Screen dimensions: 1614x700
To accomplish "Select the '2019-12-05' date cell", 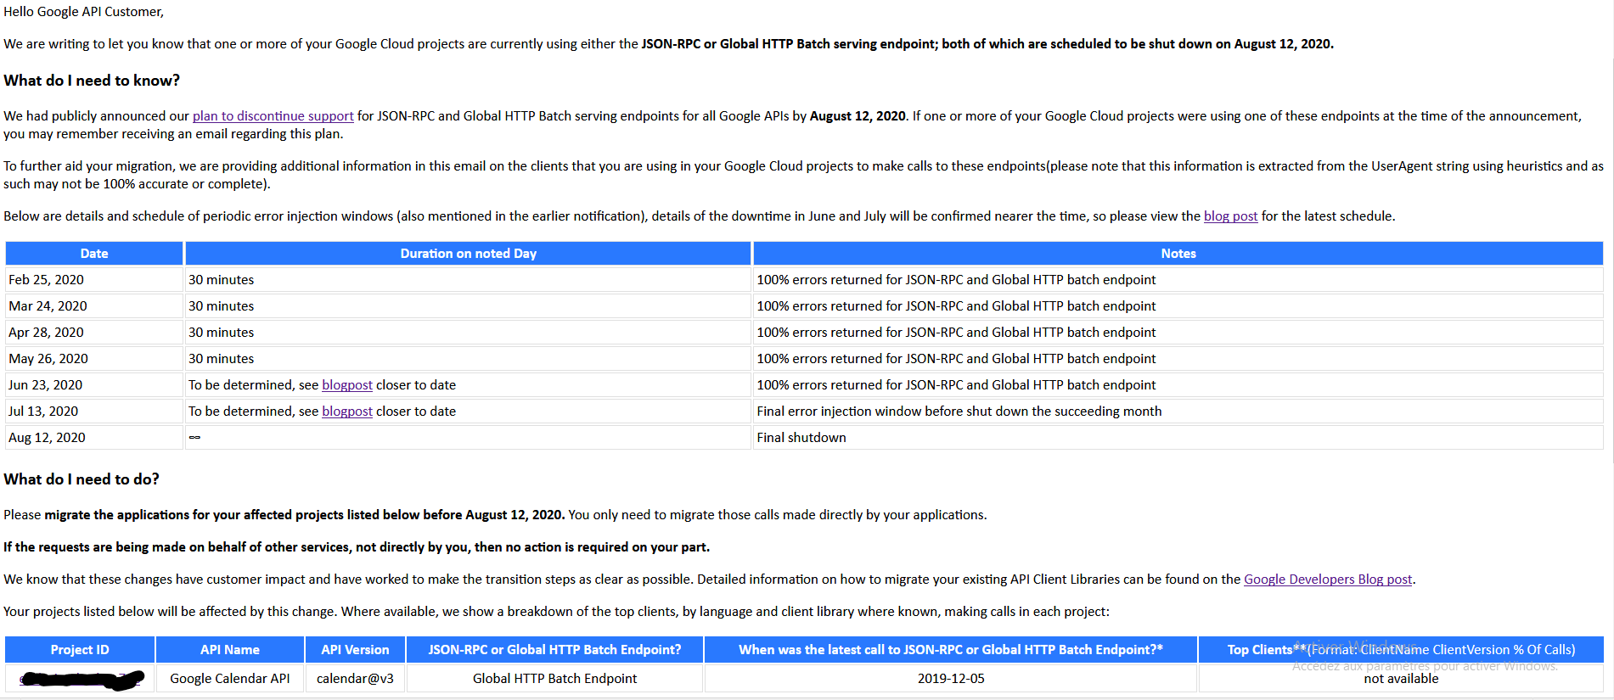I will tap(951, 679).
